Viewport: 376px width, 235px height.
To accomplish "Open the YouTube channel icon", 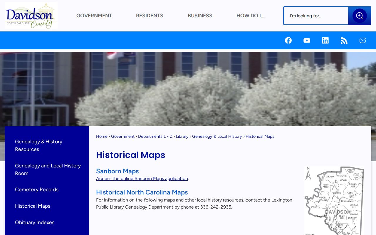I will point(307,41).
